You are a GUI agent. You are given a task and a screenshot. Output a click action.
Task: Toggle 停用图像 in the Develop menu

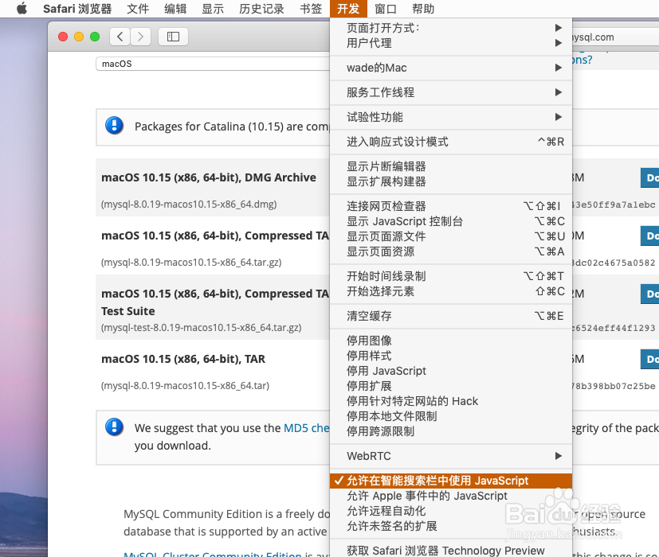point(451,341)
